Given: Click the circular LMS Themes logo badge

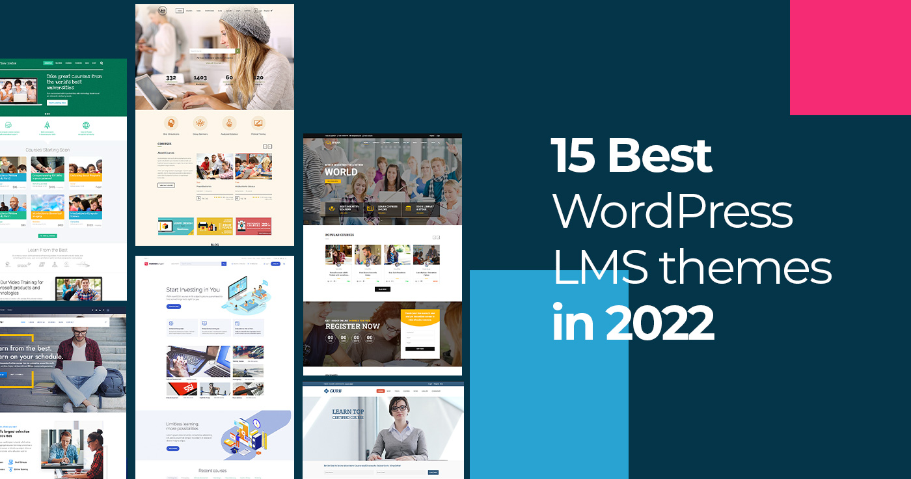Looking at the screenshot, I should coord(163,10).
